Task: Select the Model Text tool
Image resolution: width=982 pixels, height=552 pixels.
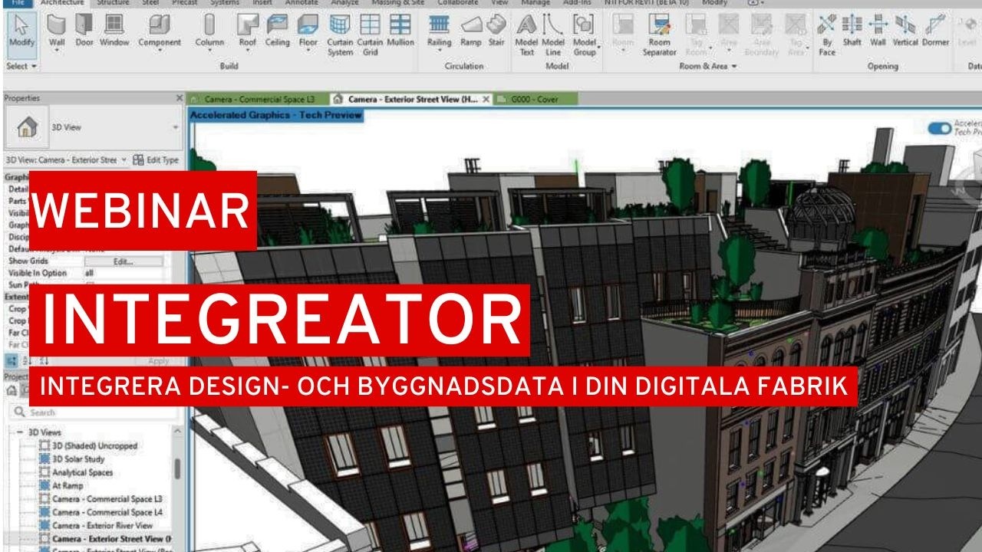Action: click(x=526, y=36)
